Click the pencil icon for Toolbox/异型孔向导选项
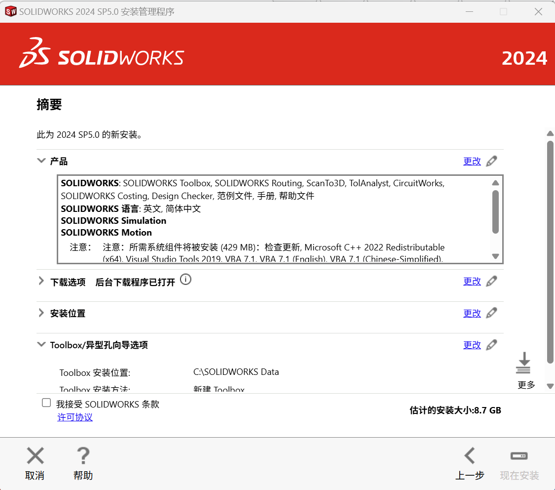The image size is (555, 490). coord(491,345)
